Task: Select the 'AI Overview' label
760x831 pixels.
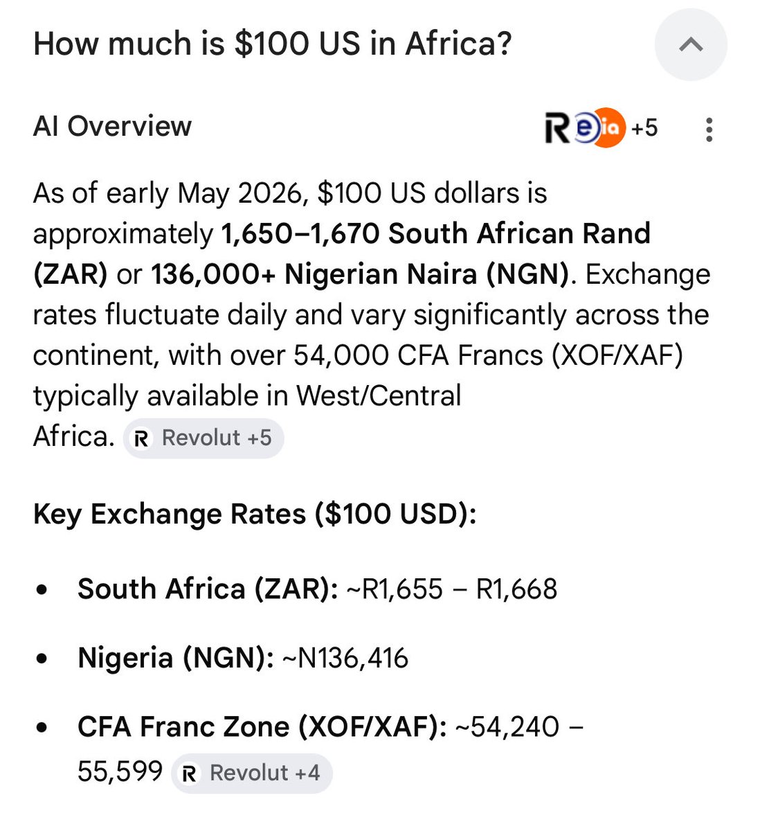Action: [113, 126]
